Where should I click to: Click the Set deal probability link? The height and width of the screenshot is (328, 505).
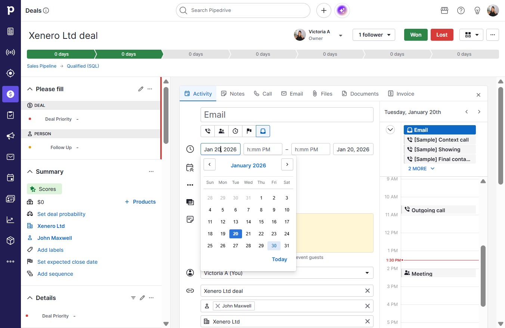[x=61, y=214]
